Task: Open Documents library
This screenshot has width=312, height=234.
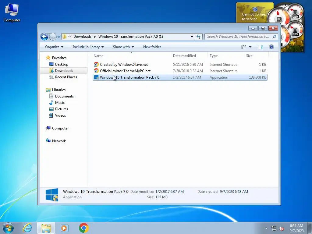Action: tap(64, 96)
